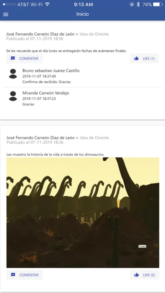The image size is (165, 293).
Task: Like the exam dates post, LIKE (1)
Action: click(x=144, y=59)
